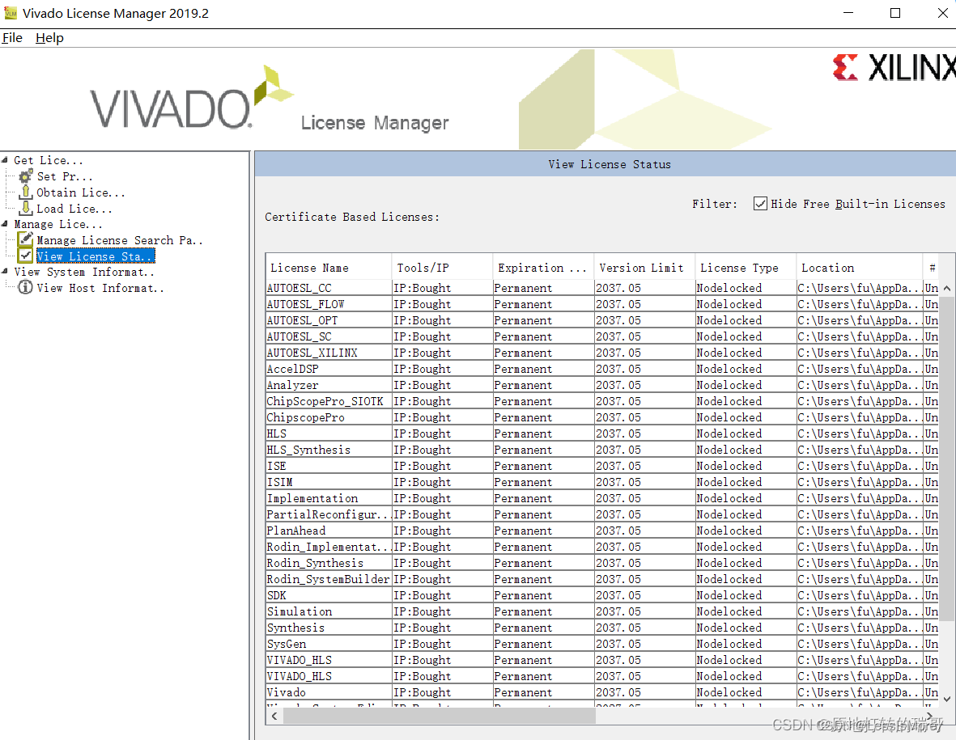Select the HLS_Synthesis license row
Screen dimensions: 956x740
coord(602,450)
